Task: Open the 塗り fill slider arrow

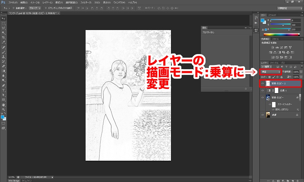Action: tap(301, 77)
